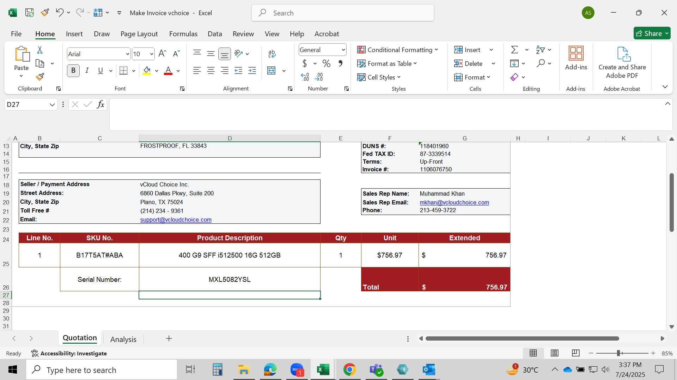The height and width of the screenshot is (380, 677).
Task: Click the Orientation text angle icon
Action: click(x=239, y=53)
